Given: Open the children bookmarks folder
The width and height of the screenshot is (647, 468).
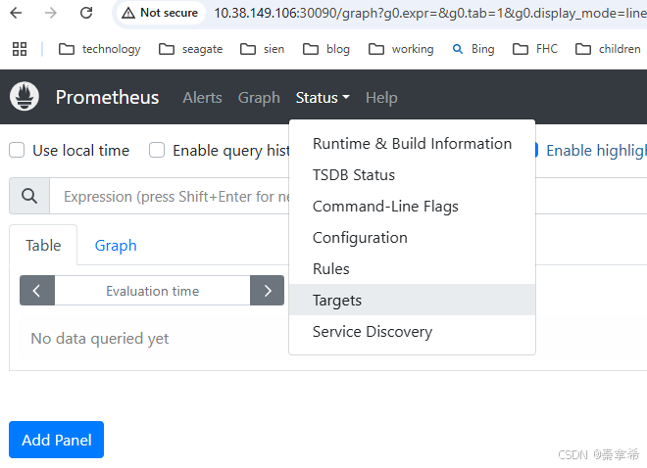Looking at the screenshot, I should coord(608,49).
